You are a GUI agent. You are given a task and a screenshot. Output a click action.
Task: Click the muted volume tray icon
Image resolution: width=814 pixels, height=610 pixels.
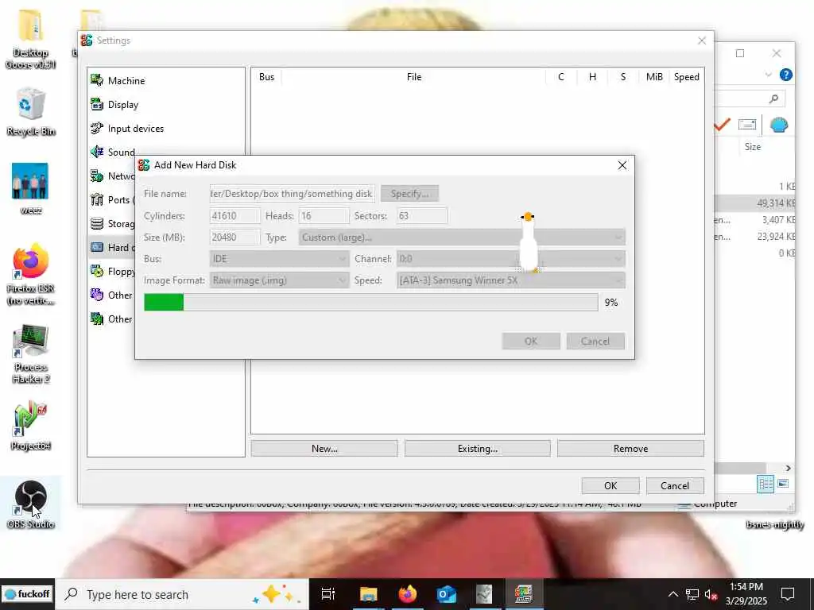tap(711, 594)
